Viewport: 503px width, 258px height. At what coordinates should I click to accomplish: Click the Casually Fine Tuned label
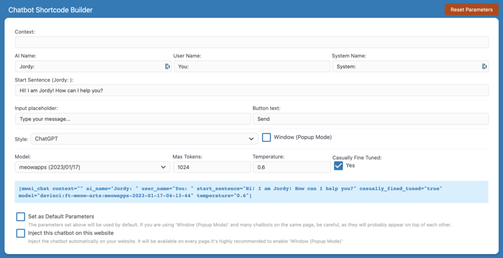(x=357, y=157)
